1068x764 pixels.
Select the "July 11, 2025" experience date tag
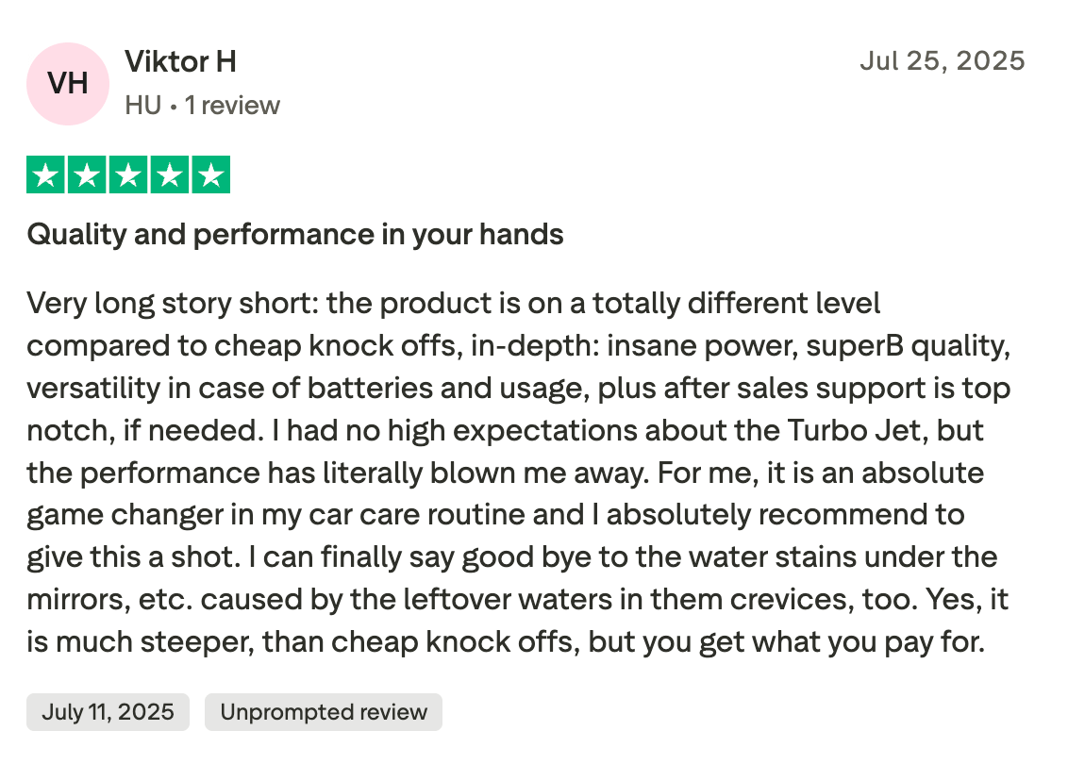108,712
